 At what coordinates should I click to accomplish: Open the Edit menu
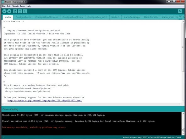9,6
